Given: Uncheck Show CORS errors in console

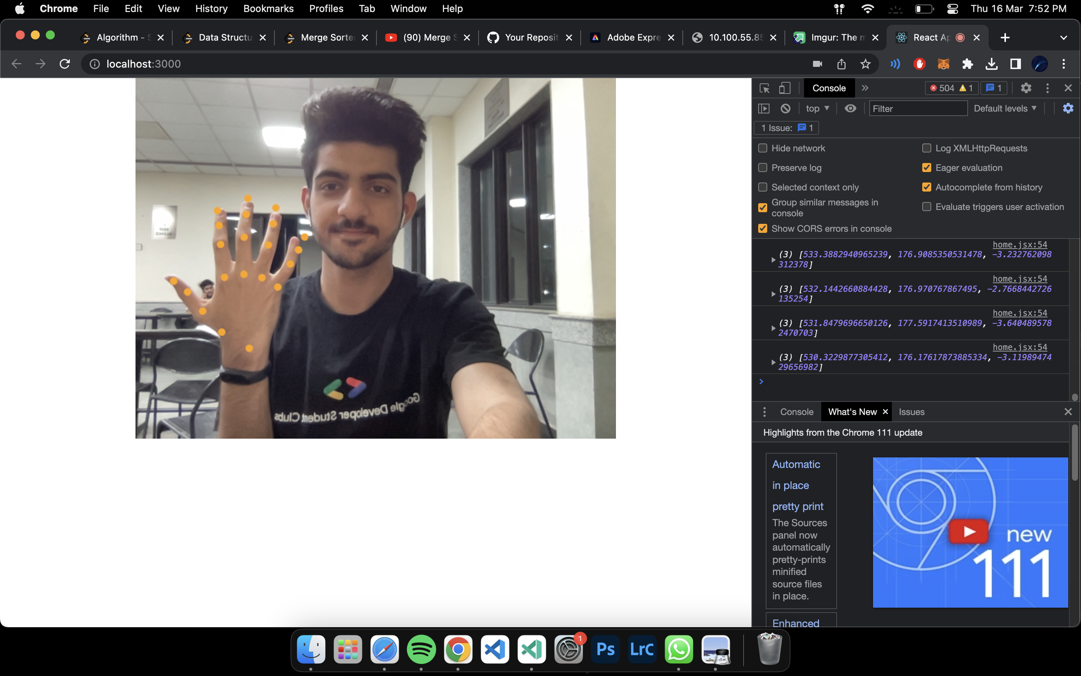Looking at the screenshot, I should pos(762,228).
